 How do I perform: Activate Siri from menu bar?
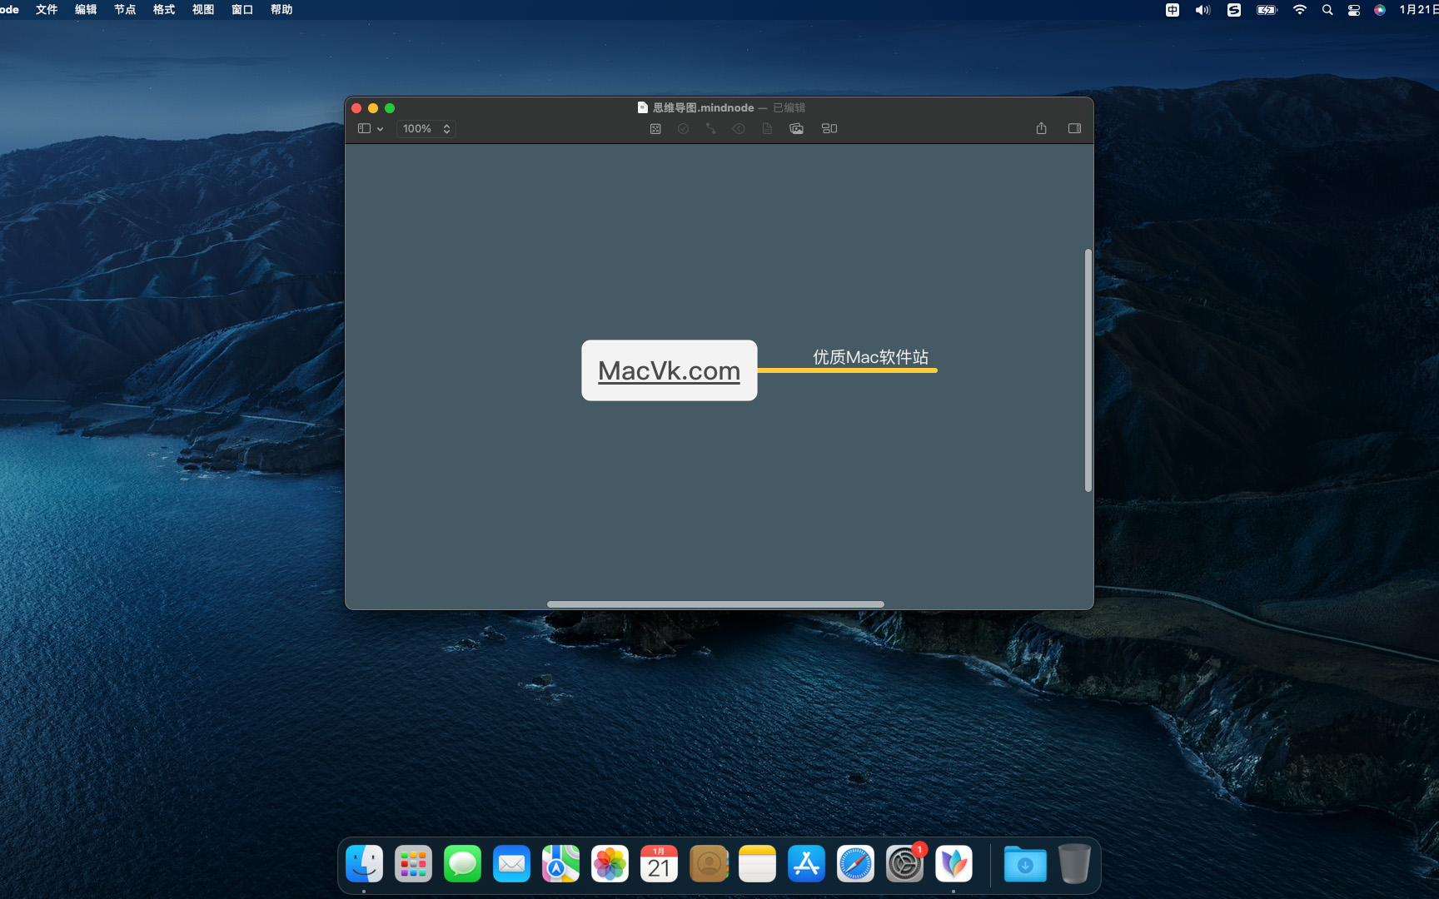(x=1380, y=10)
